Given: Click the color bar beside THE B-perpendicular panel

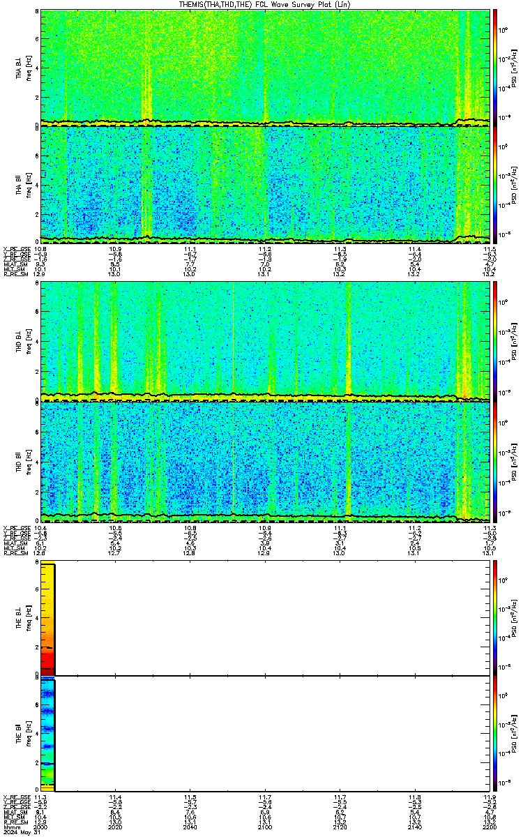Looking at the screenshot, I should click(x=495, y=617).
